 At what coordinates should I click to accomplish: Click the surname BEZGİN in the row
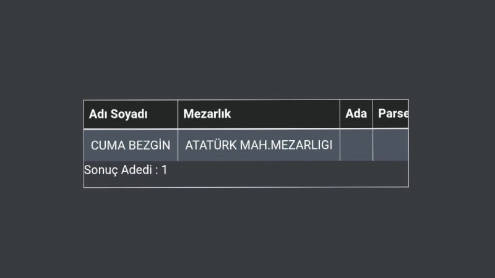coord(150,145)
